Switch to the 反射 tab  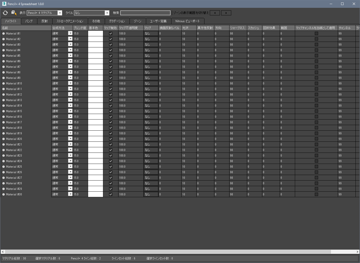pyautogui.click(x=45, y=21)
